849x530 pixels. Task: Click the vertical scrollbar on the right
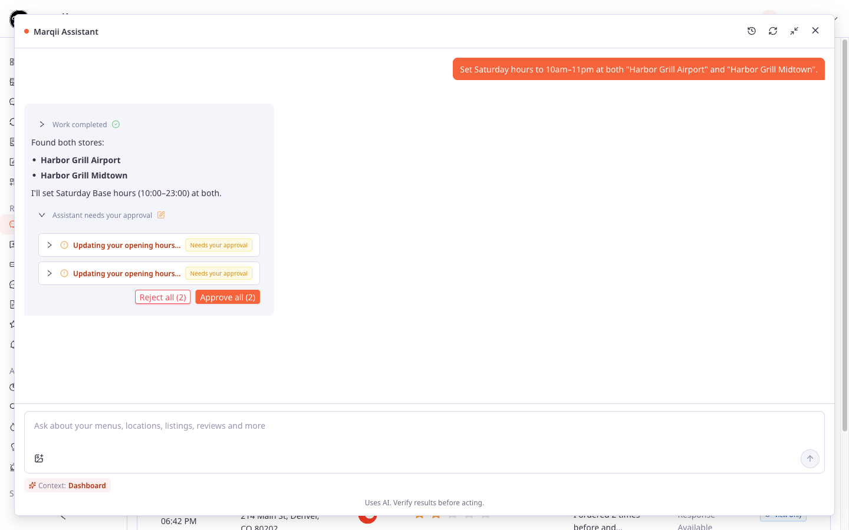844,236
